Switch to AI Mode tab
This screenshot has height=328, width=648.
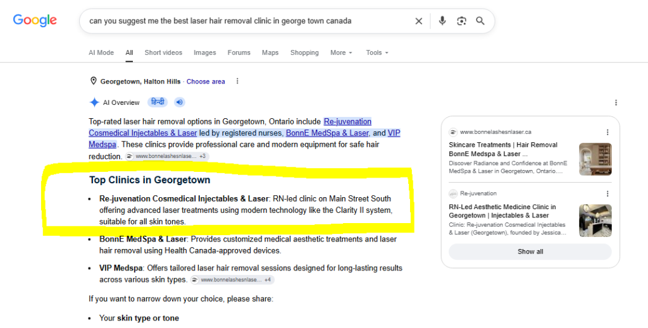point(101,53)
